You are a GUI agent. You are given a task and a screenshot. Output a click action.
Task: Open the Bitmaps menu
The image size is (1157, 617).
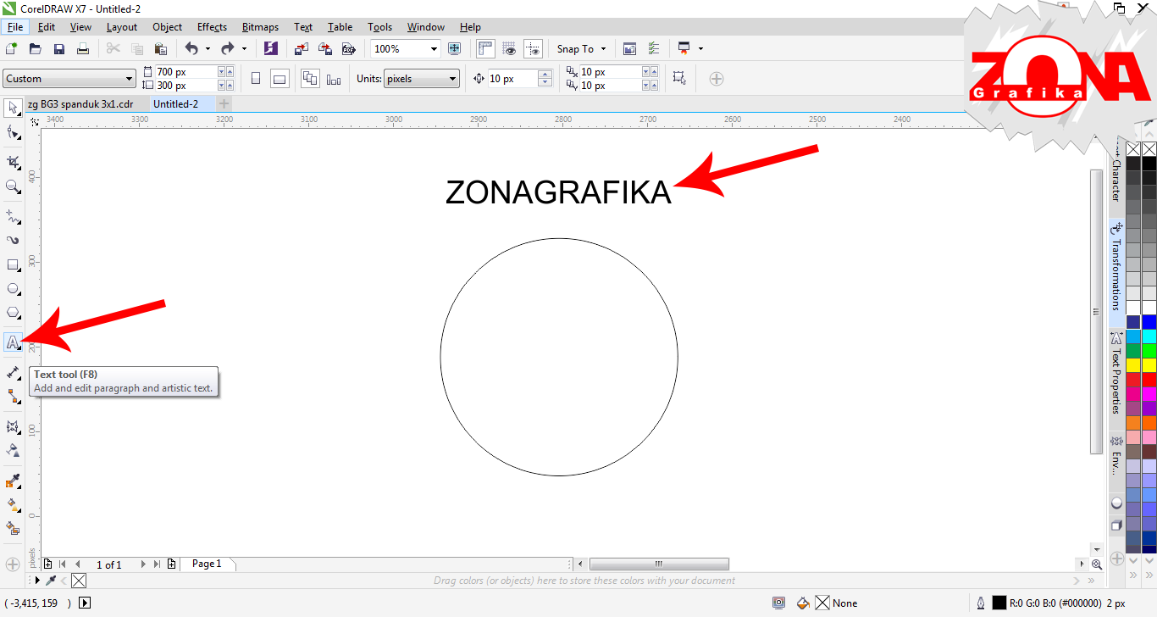260,27
